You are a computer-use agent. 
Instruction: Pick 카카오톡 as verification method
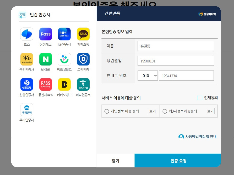[x=83, y=34]
